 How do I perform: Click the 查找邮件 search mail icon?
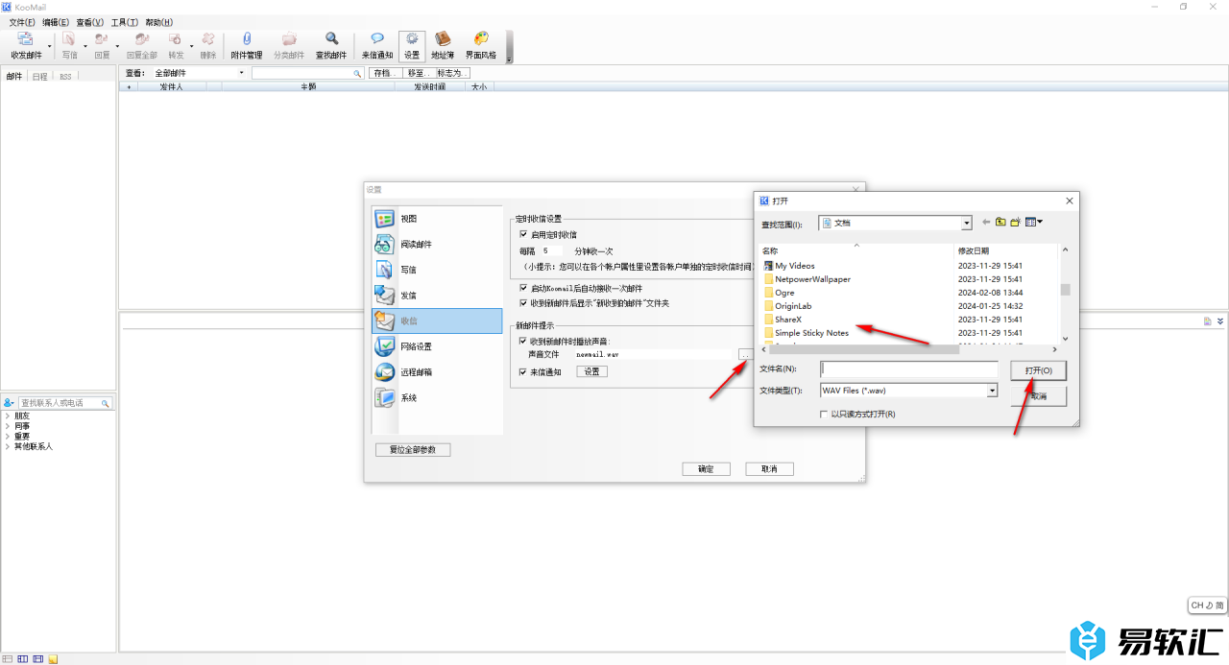331,44
